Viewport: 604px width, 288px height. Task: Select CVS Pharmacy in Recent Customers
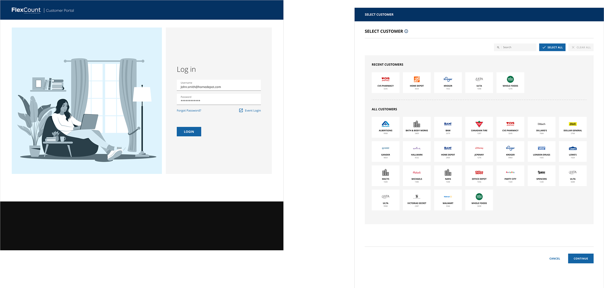click(x=385, y=83)
